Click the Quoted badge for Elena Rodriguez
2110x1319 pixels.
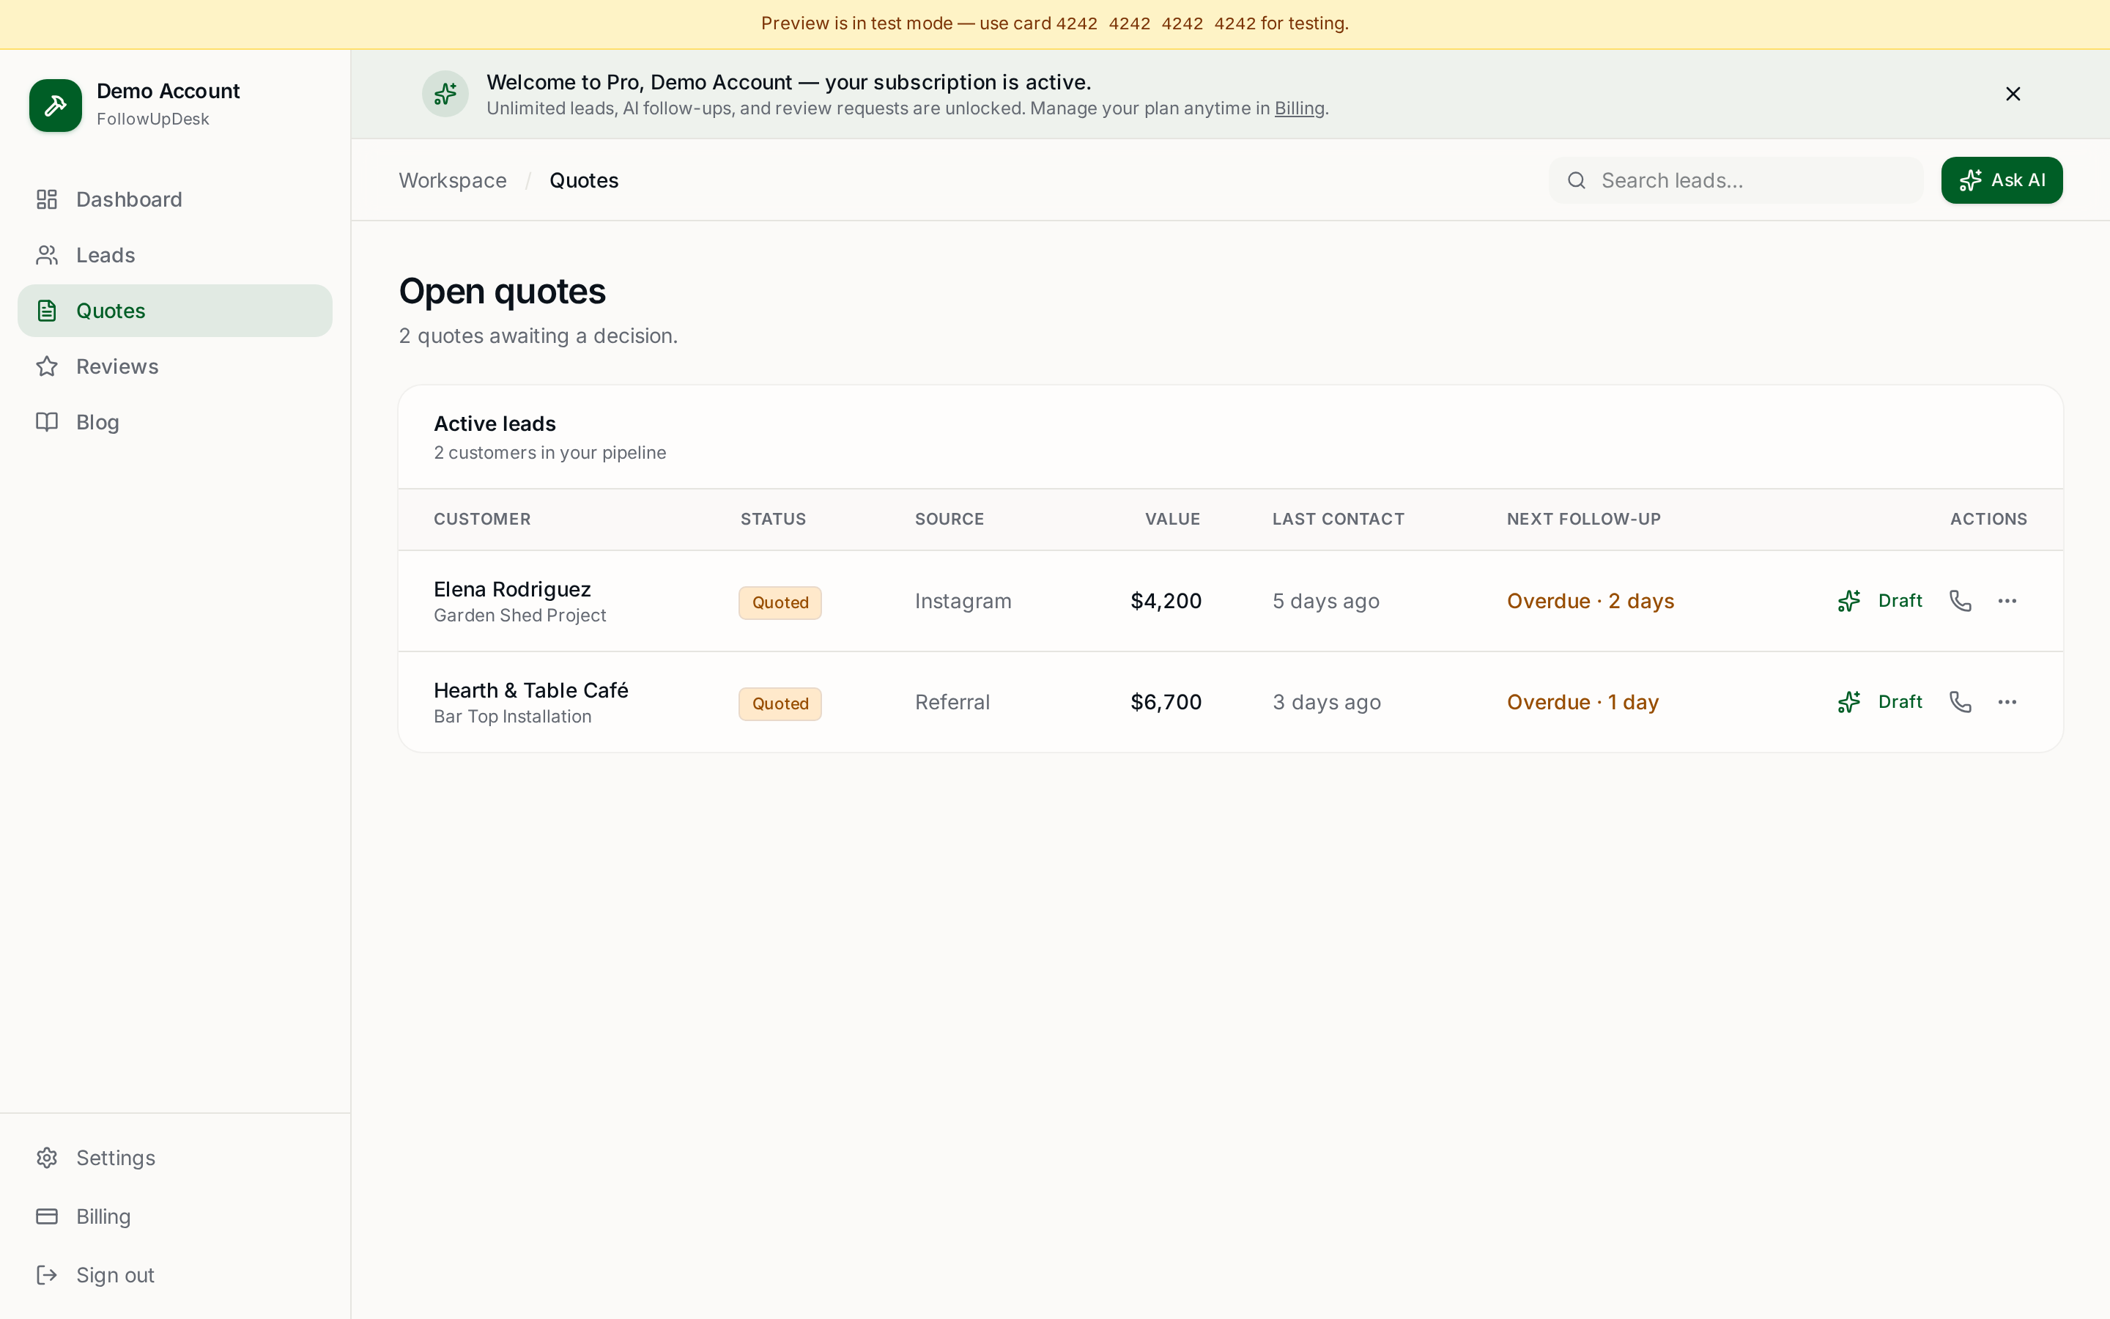pyautogui.click(x=780, y=603)
